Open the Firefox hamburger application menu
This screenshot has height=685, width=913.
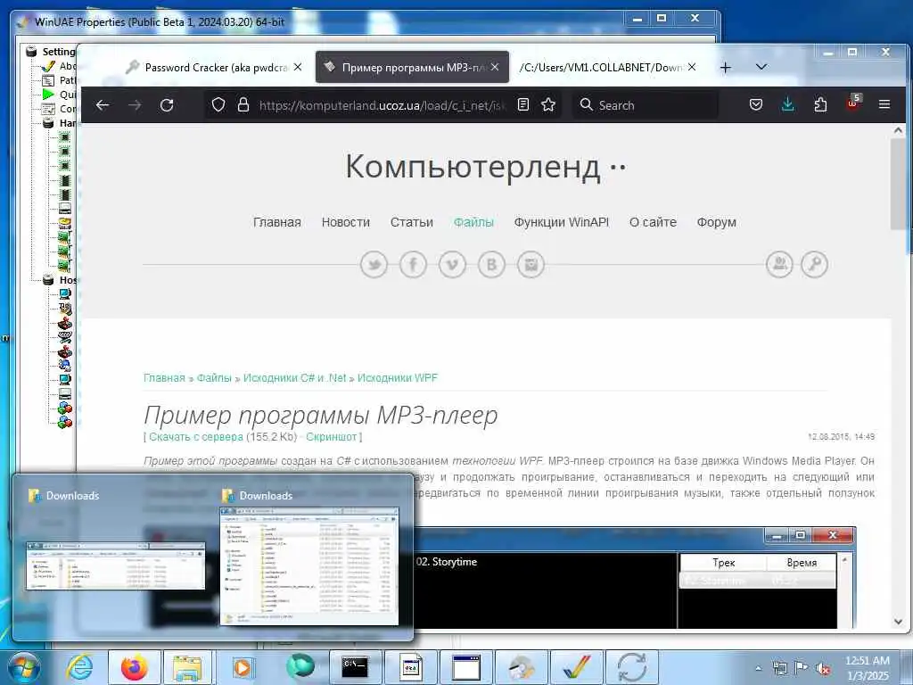(x=884, y=105)
